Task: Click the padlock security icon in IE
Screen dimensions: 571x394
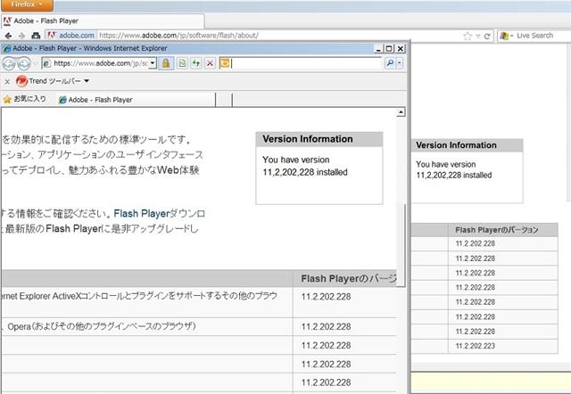Action: coord(166,63)
